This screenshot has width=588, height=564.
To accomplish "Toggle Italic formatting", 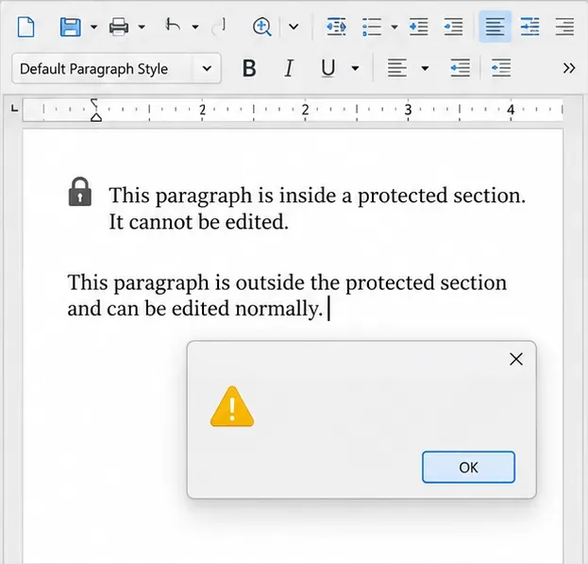I will pyautogui.click(x=289, y=68).
